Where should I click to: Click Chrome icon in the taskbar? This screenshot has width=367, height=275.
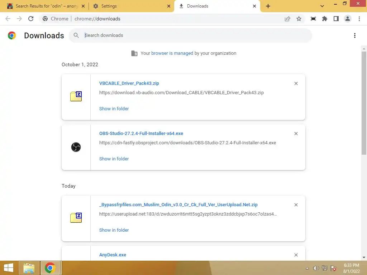point(51,268)
